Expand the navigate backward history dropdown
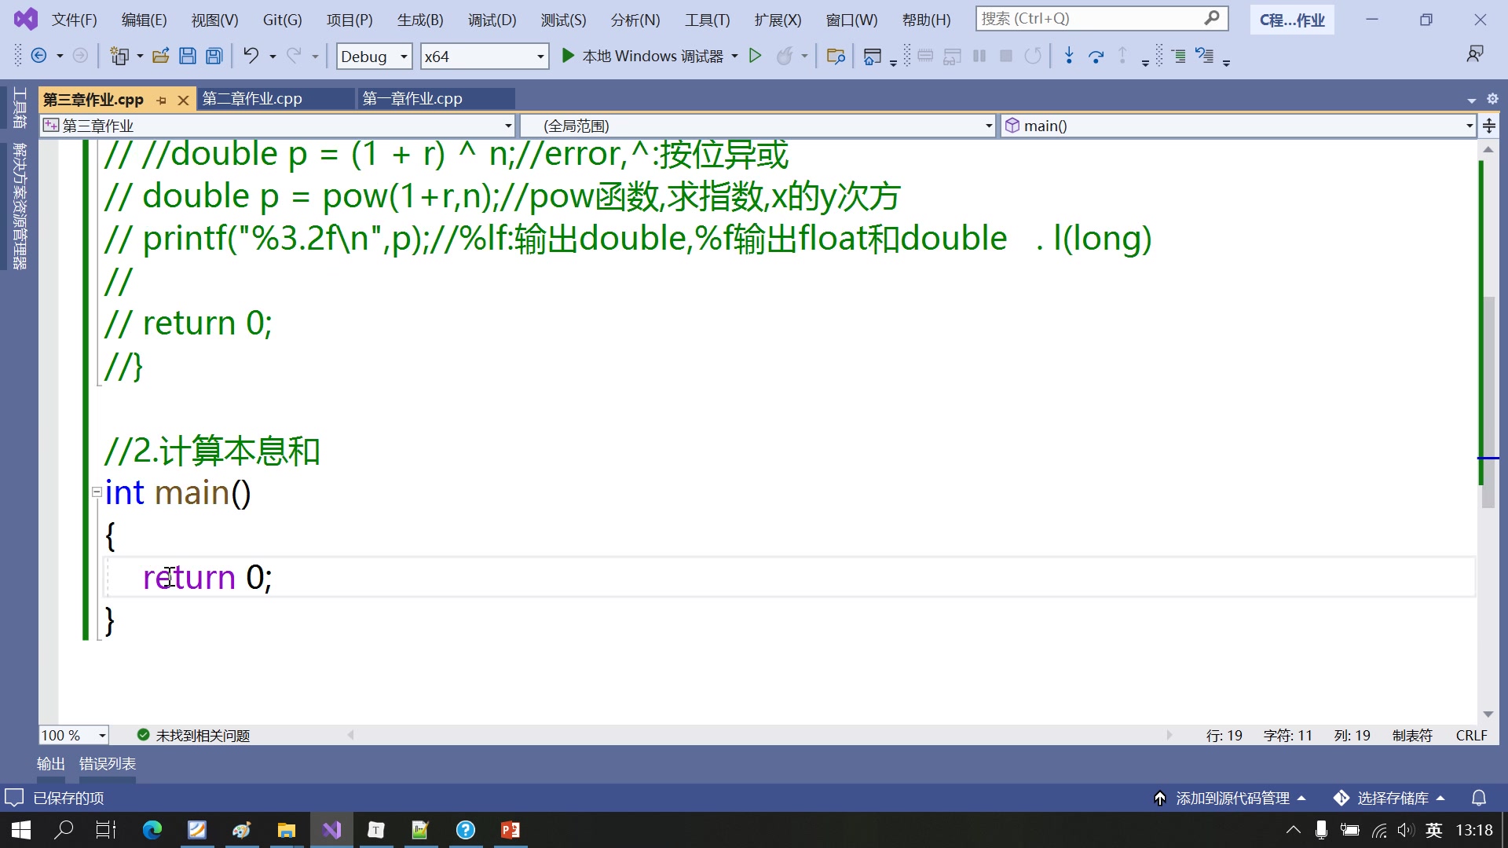The width and height of the screenshot is (1508, 848). [60, 57]
